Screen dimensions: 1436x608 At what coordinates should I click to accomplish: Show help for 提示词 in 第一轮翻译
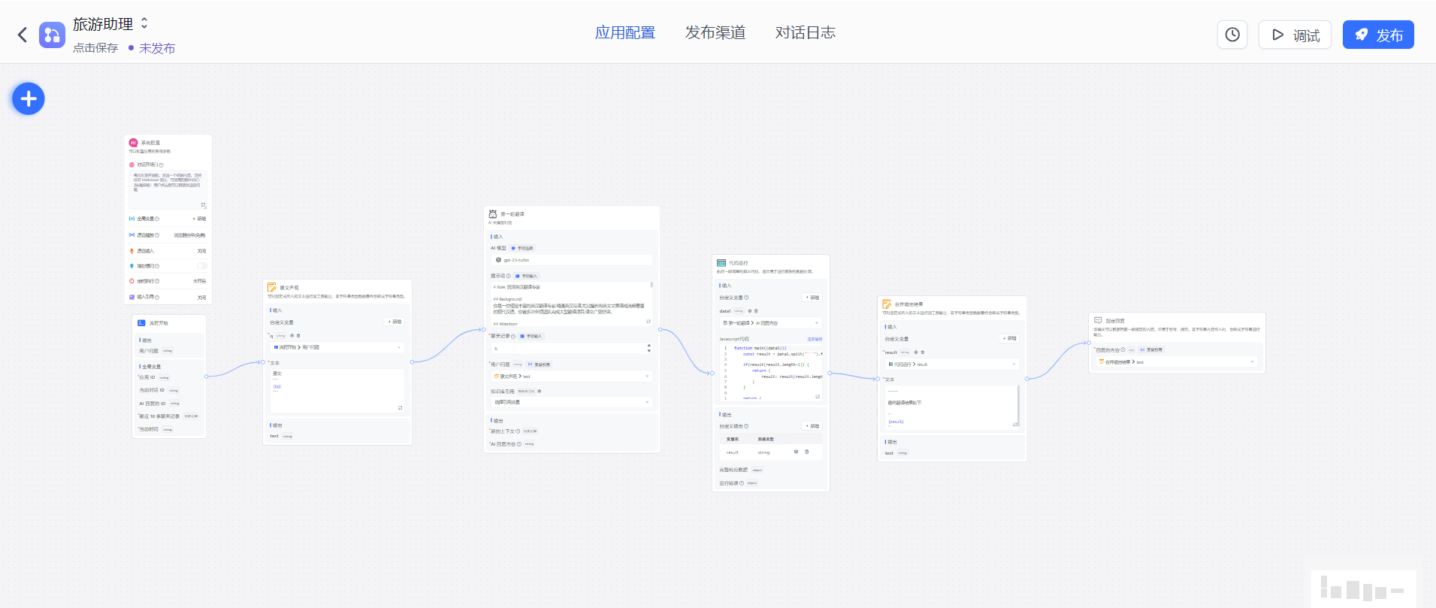click(x=509, y=277)
